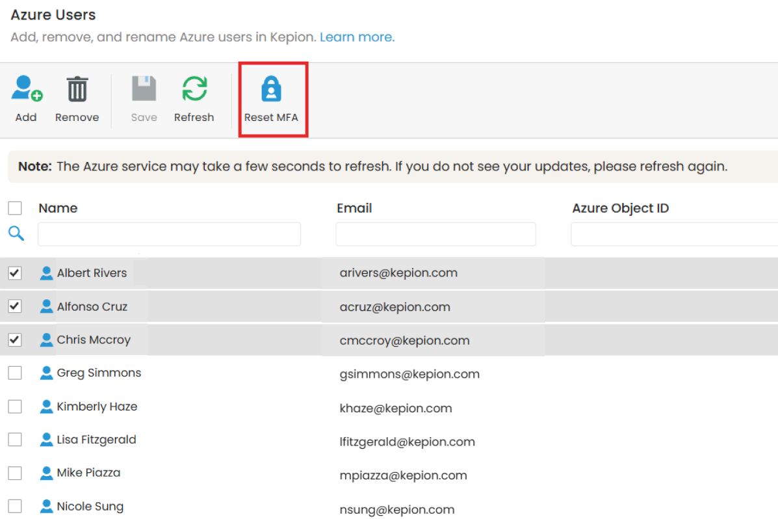Viewport: 778px width, 519px height.
Task: Select the Albert Rivers name
Action: [92, 273]
